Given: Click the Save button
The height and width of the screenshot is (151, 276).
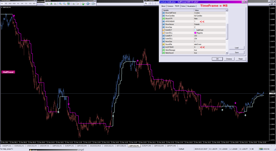Looking at the screenshot, I should [237, 53].
